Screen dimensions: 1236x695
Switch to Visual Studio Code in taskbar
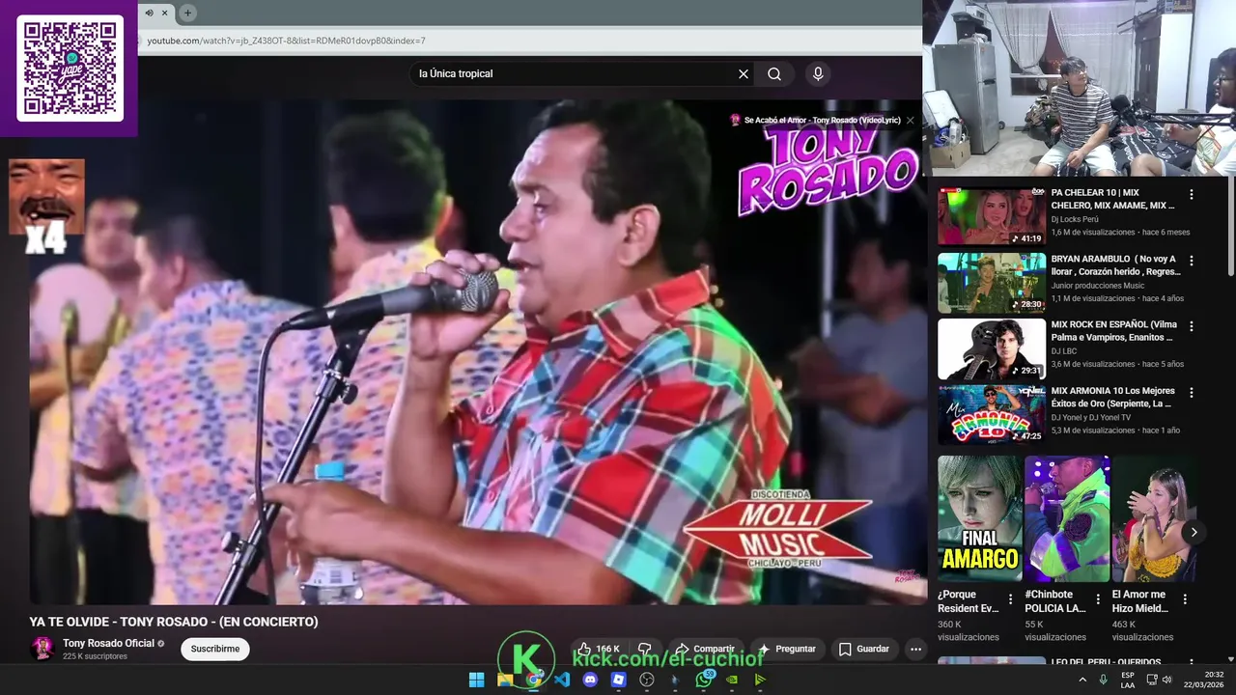[562, 680]
